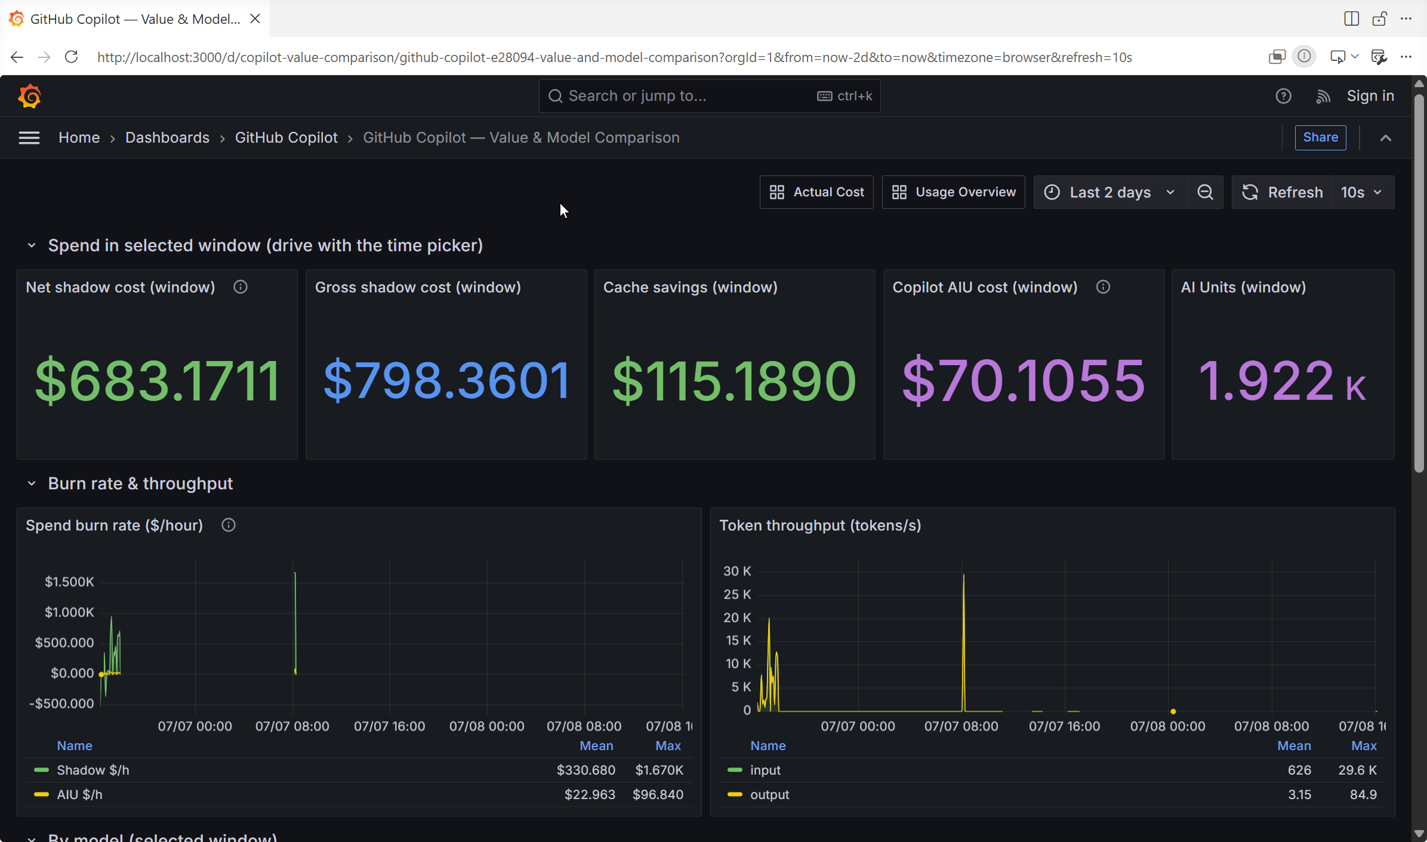This screenshot has width=1427, height=842.
Task: Click the scrollbar up arrow
Action: [1419, 84]
